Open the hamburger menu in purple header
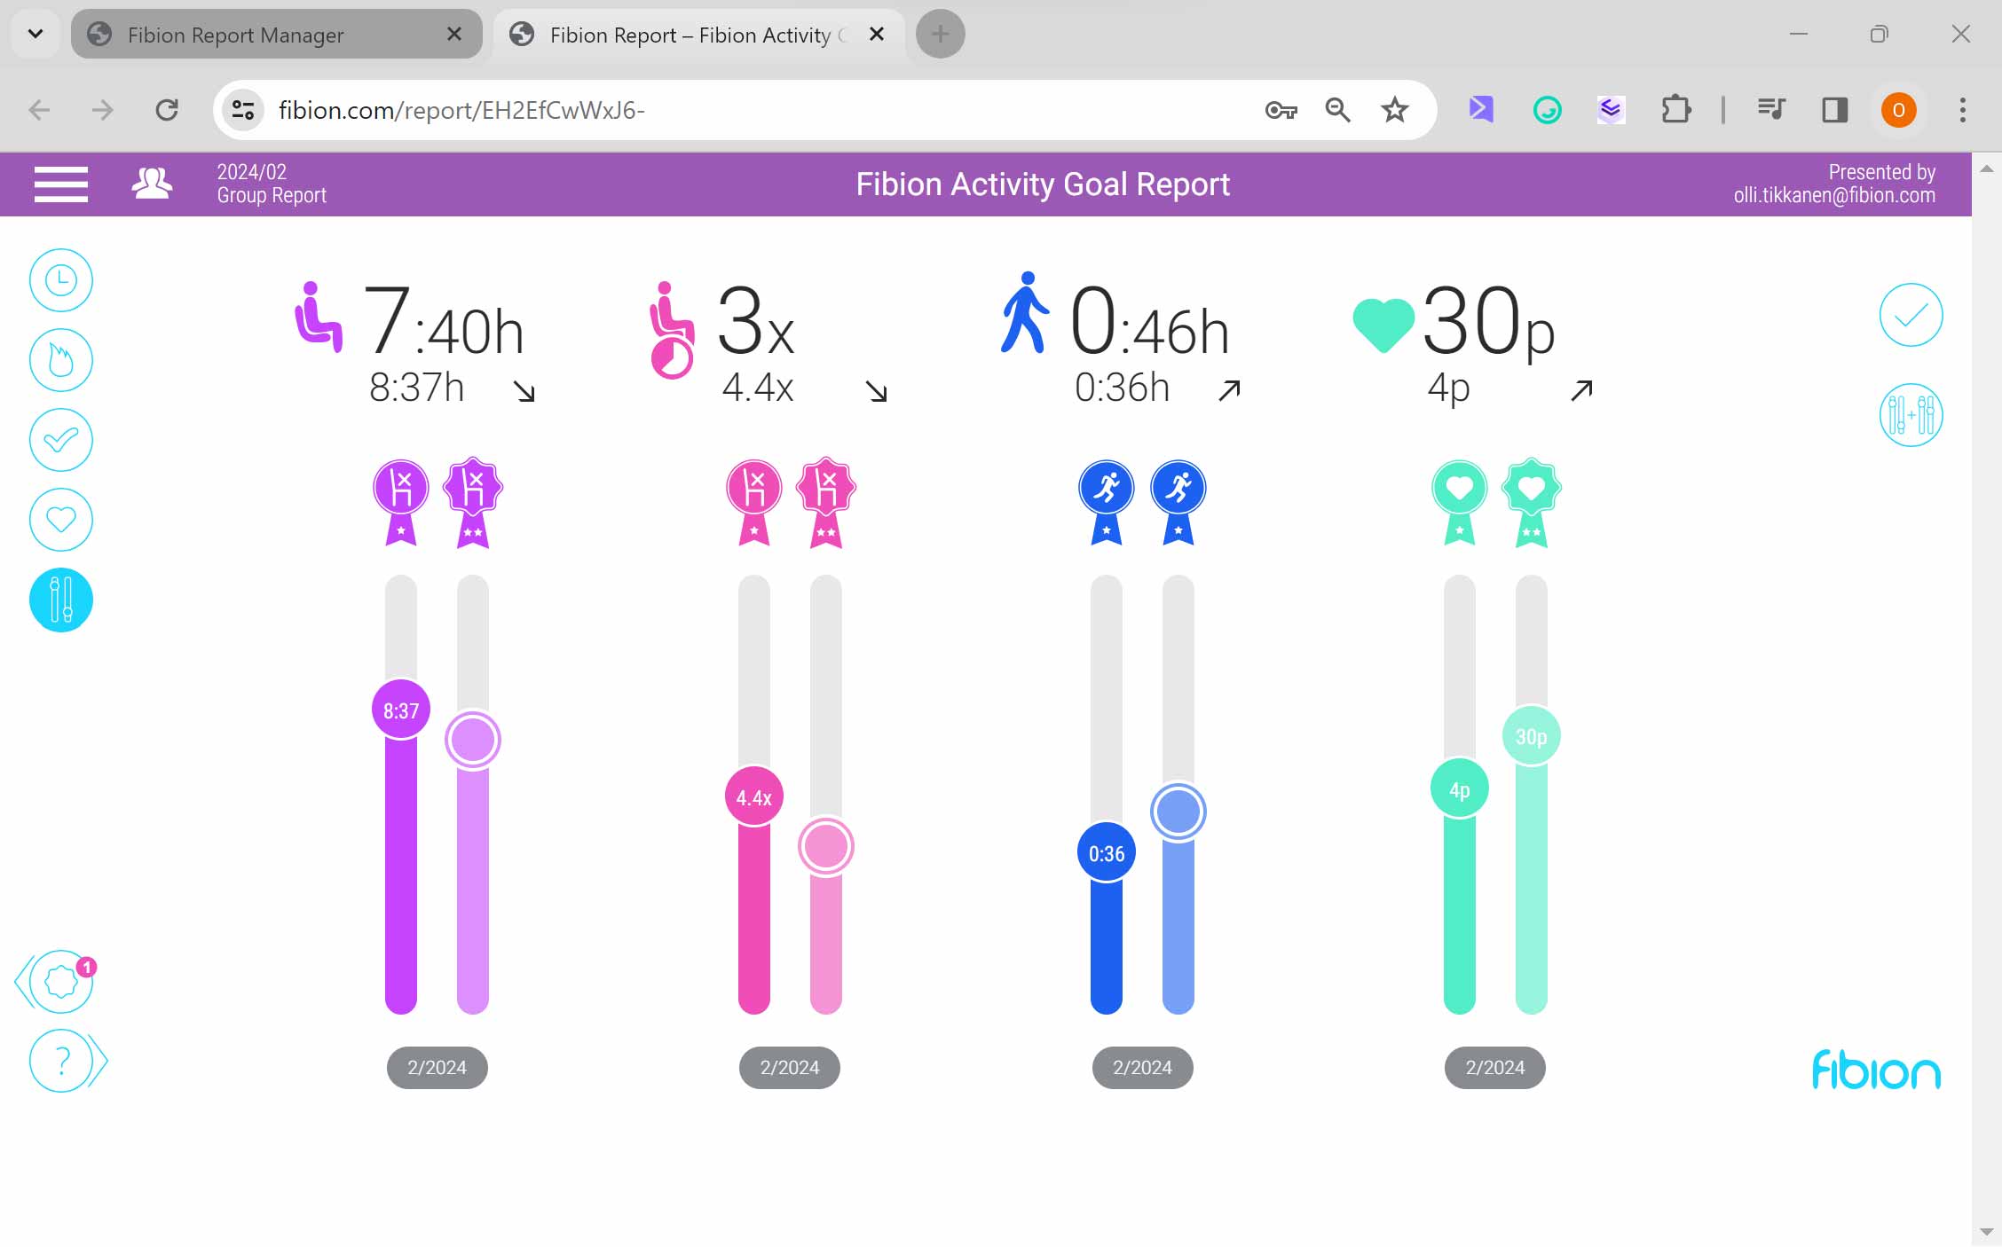Screen dimensions: 2002x1247 pyautogui.click(x=60, y=184)
